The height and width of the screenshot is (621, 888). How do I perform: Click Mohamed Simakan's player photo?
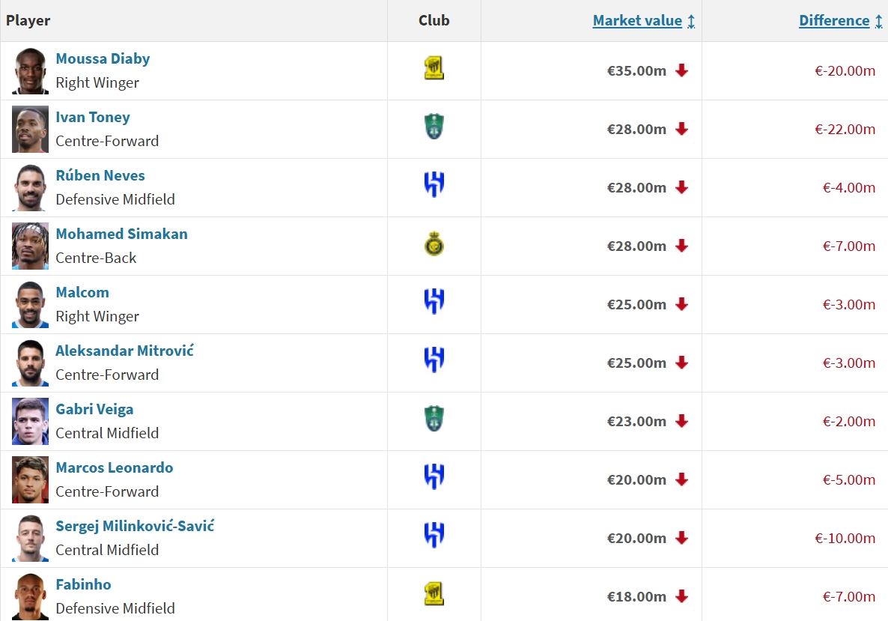30,246
